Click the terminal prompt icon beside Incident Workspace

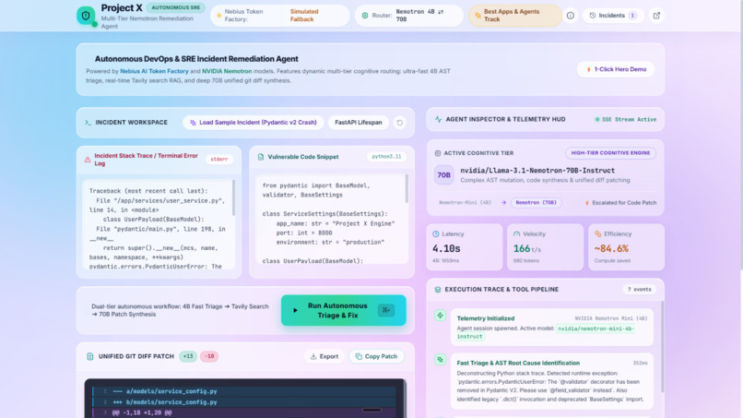coord(88,123)
